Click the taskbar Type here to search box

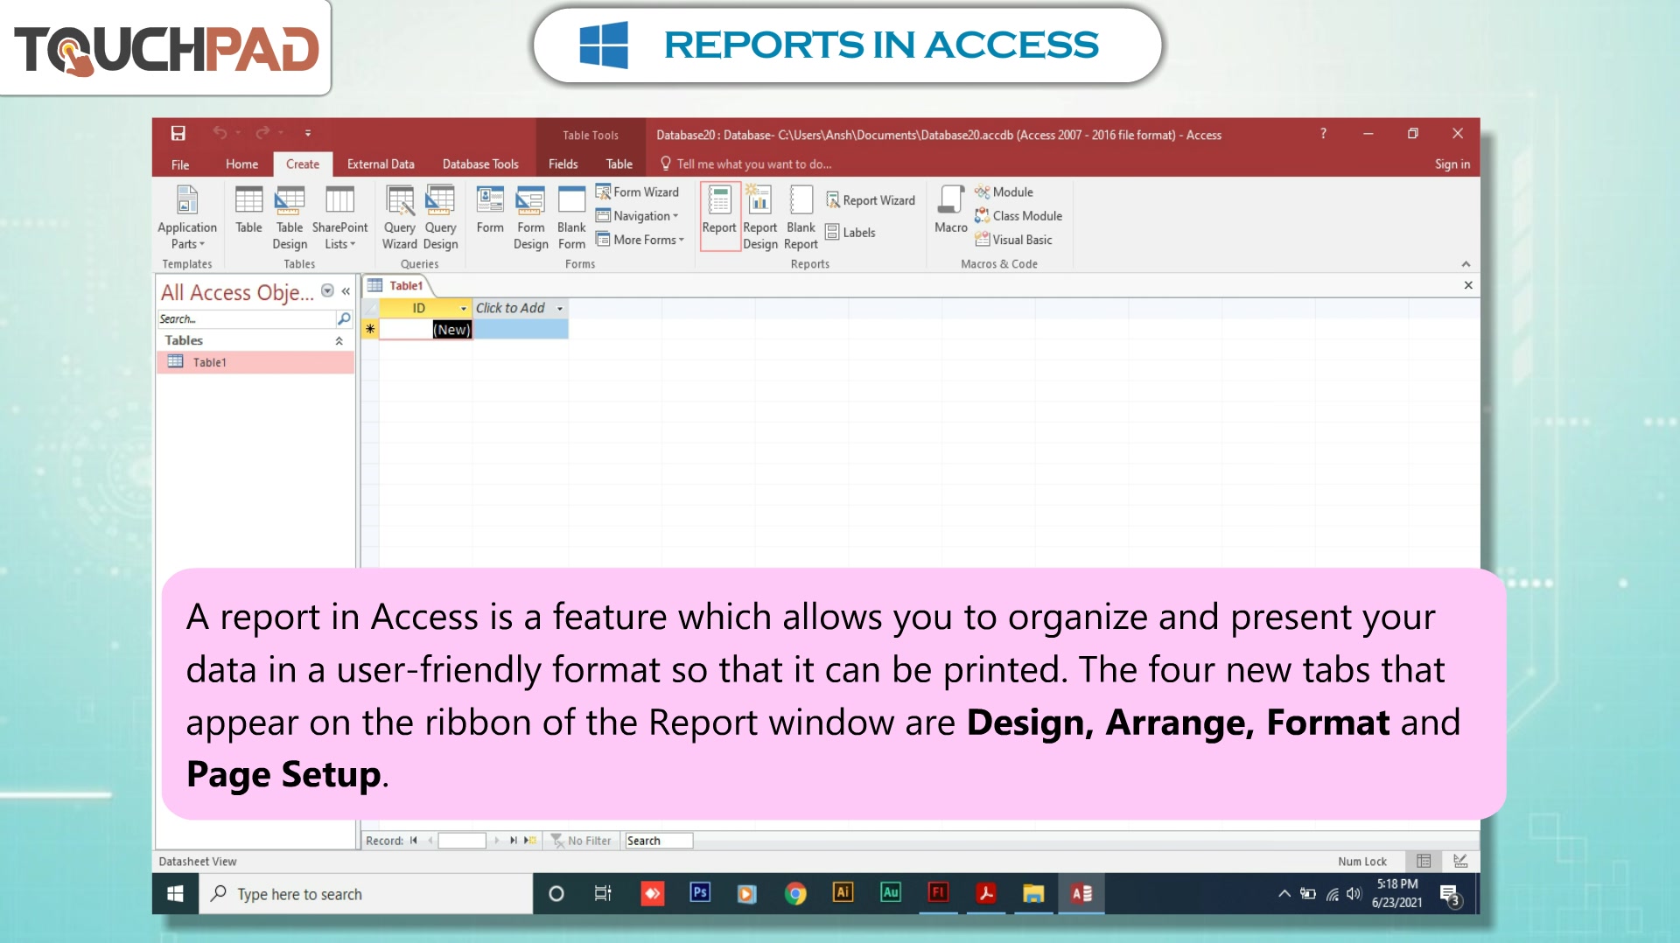tap(367, 894)
